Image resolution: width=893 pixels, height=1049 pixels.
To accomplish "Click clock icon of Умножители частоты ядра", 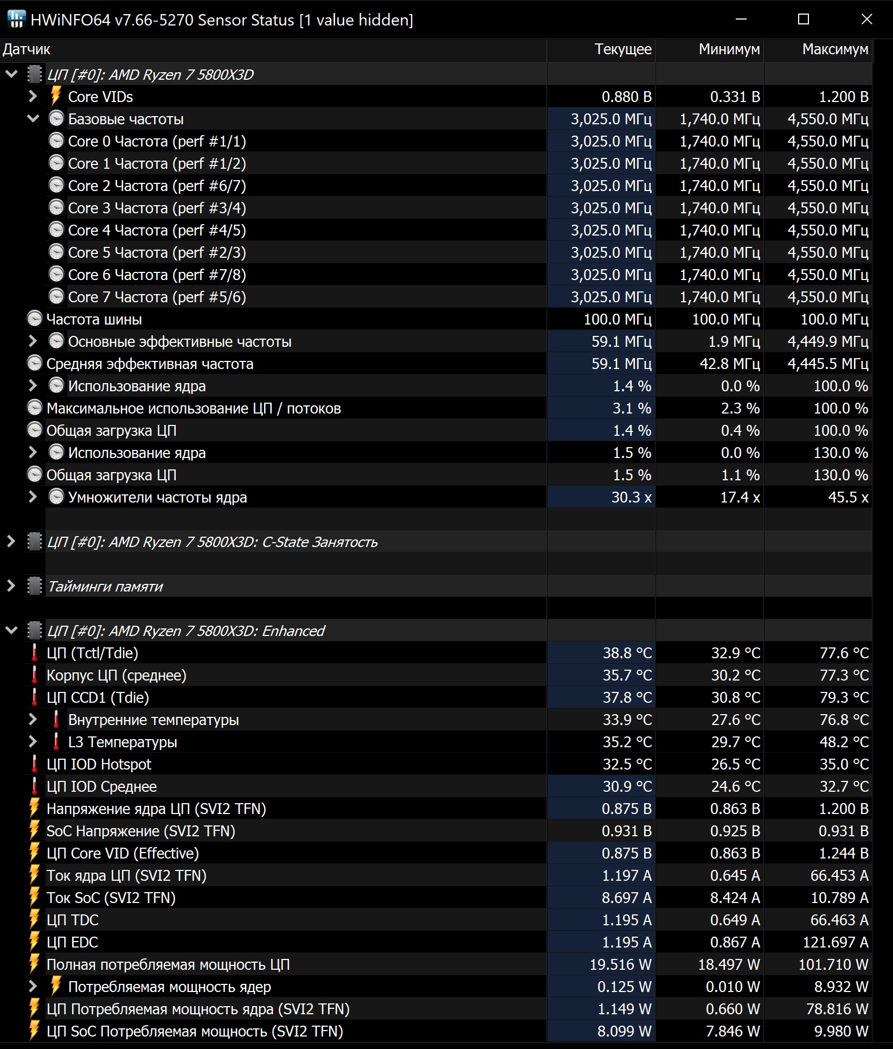I will [56, 497].
